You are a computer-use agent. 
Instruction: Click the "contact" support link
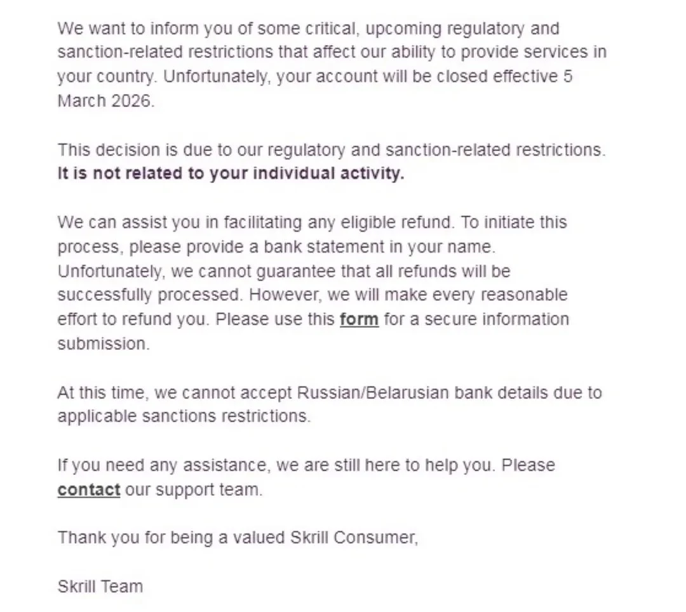[x=88, y=489]
